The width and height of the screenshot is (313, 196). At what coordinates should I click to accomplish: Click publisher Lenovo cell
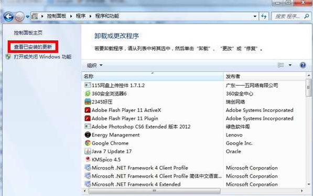[234, 135]
